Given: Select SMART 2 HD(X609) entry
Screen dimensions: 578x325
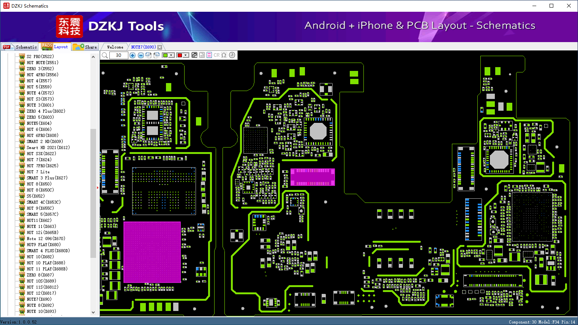Looking at the screenshot, I should (45, 141).
